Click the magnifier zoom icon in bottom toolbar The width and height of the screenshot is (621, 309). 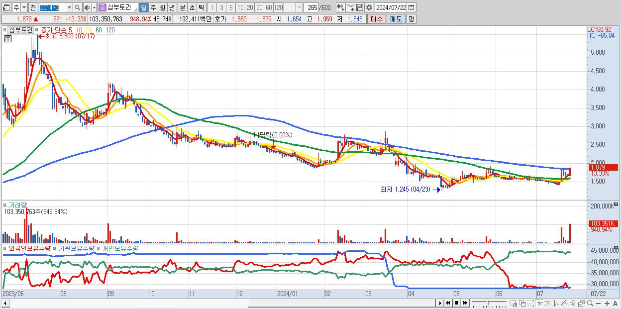(590, 304)
